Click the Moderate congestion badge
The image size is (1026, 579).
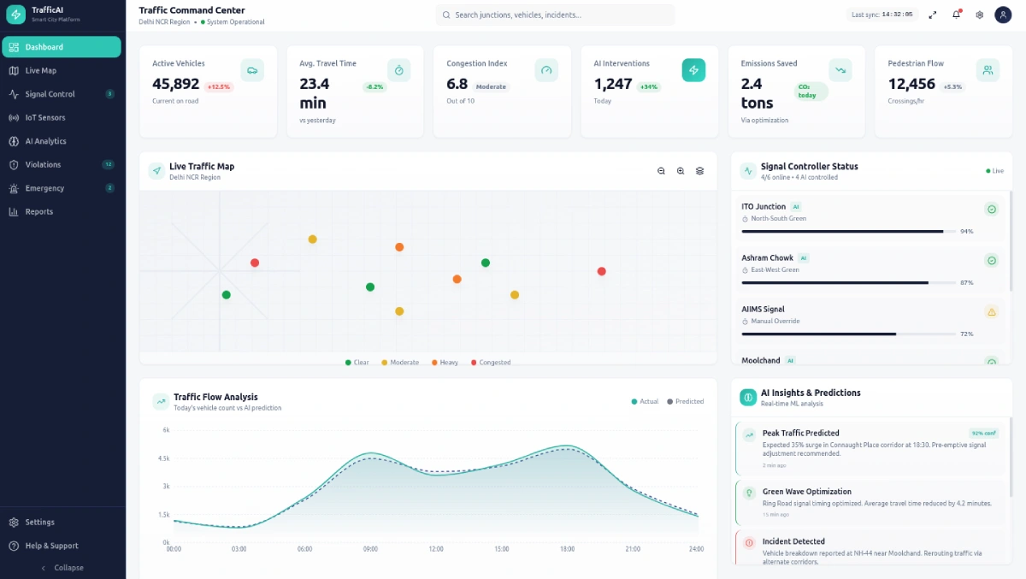pos(491,87)
